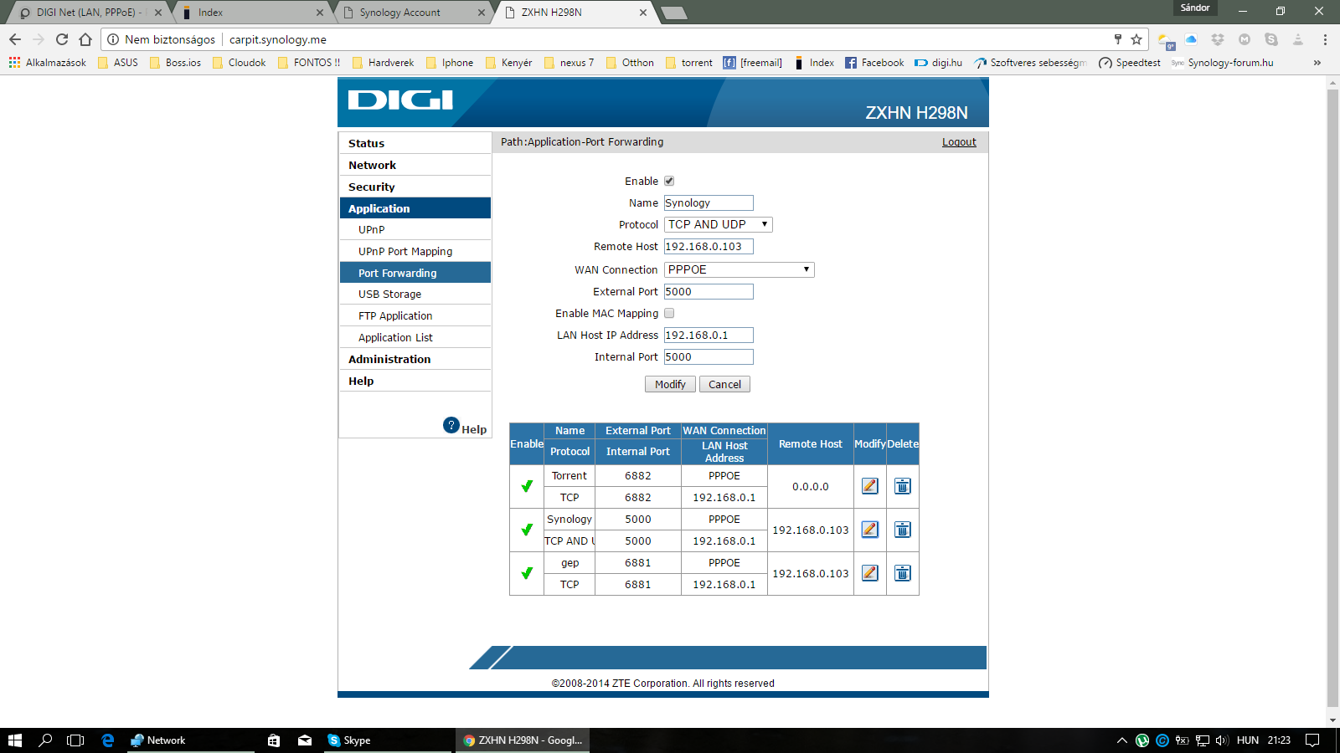
Task: Open the Facebook bookmark
Action: (x=874, y=63)
